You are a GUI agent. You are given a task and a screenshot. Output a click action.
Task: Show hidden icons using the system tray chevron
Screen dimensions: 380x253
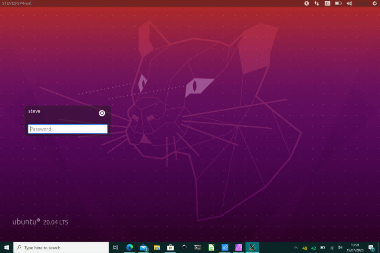pyautogui.click(x=295, y=247)
